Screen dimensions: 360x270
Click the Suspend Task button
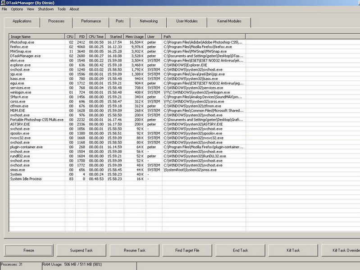[82, 250]
